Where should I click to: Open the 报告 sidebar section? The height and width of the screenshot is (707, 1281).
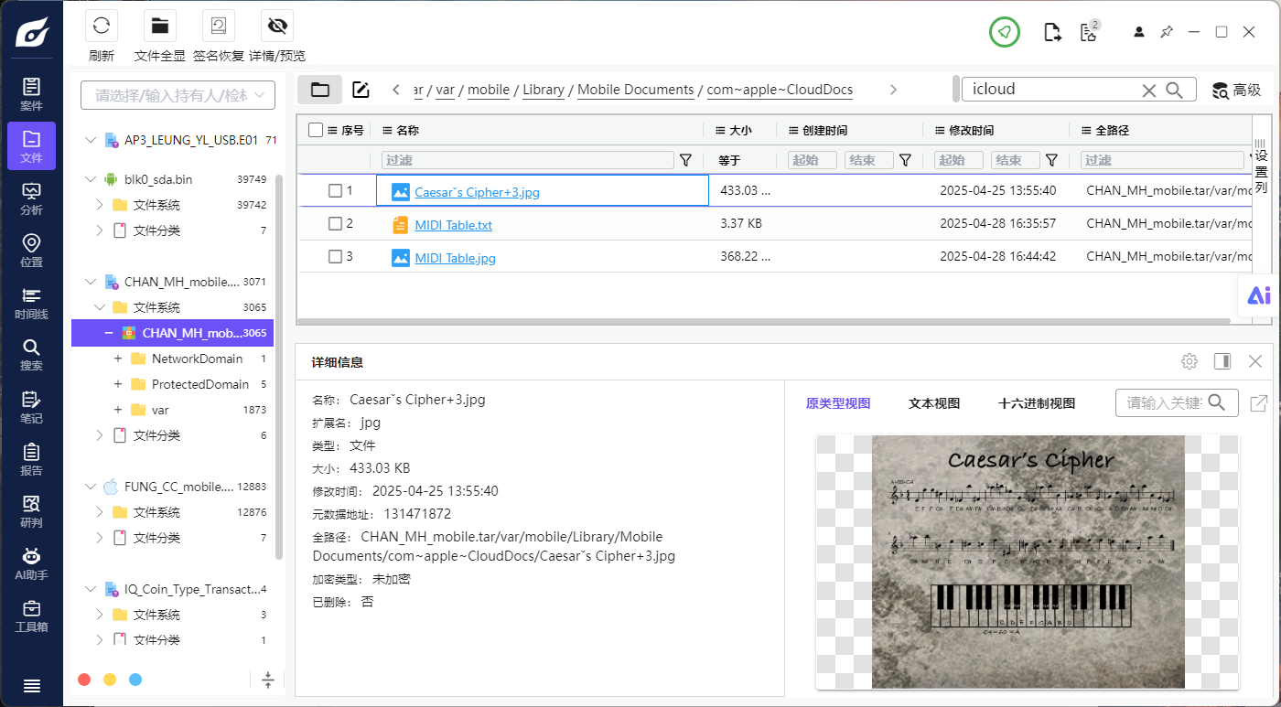(x=31, y=459)
